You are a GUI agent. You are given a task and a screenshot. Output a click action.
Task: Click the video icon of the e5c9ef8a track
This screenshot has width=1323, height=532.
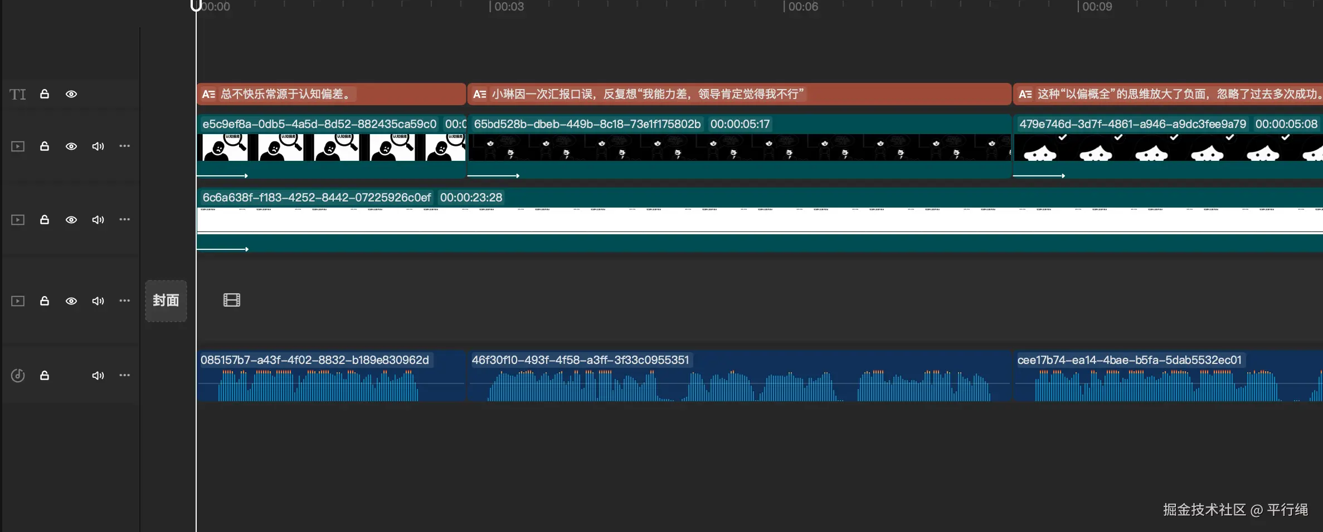coord(18,146)
